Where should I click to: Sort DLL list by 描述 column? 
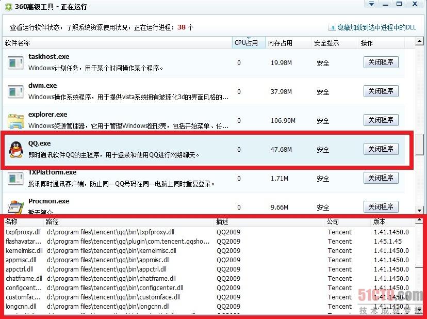coord(270,221)
